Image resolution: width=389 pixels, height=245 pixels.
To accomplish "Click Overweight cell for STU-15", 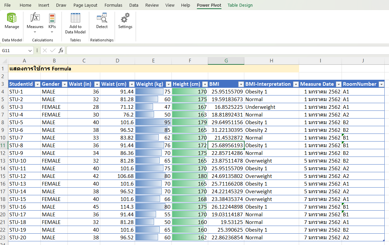I will click(x=271, y=199).
